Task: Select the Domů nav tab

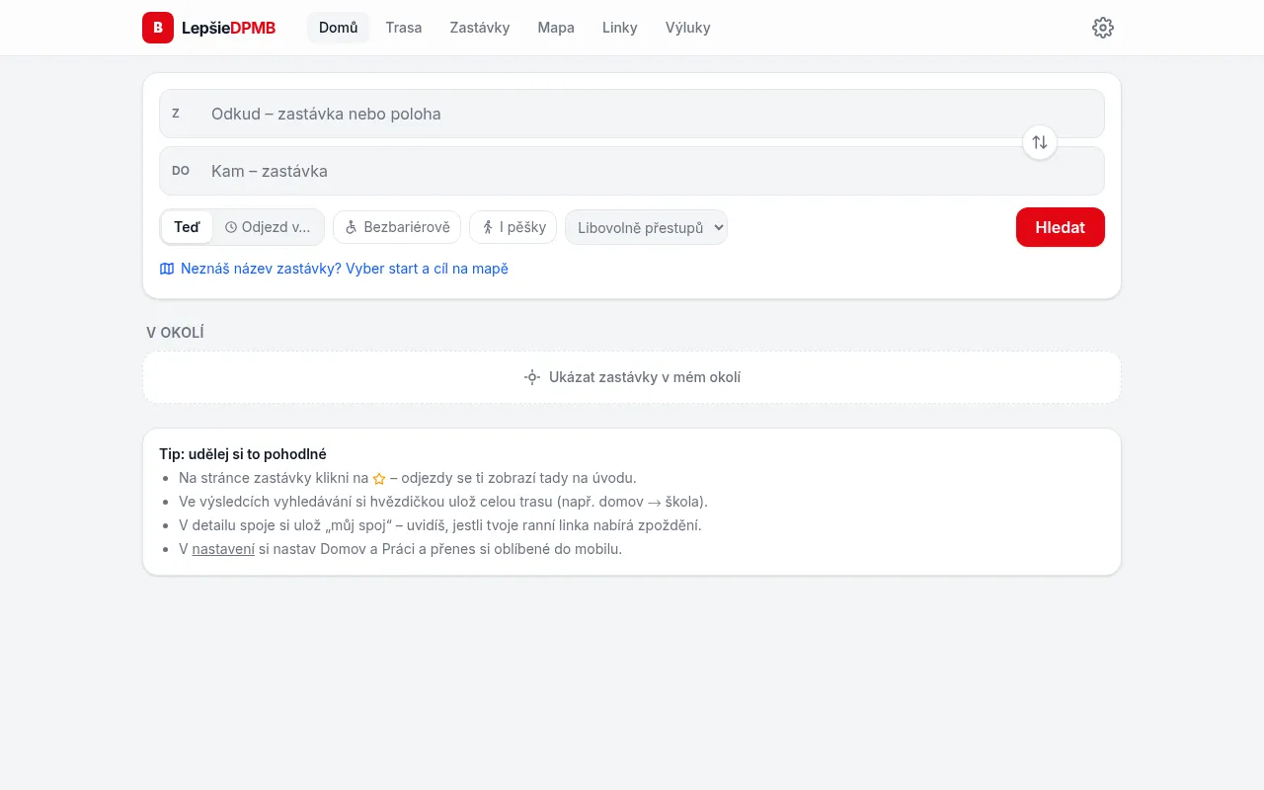Action: pyautogui.click(x=339, y=28)
